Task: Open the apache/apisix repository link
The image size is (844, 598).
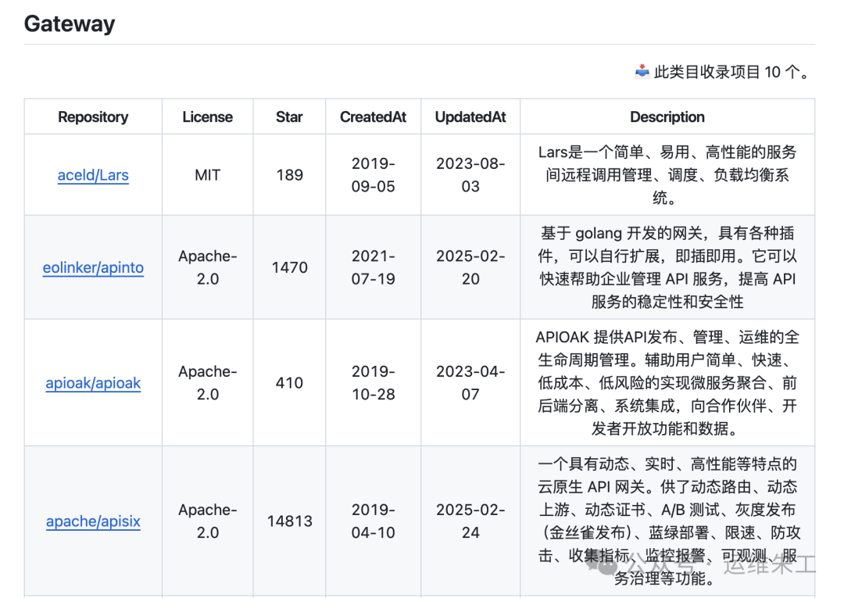Action: [93, 521]
